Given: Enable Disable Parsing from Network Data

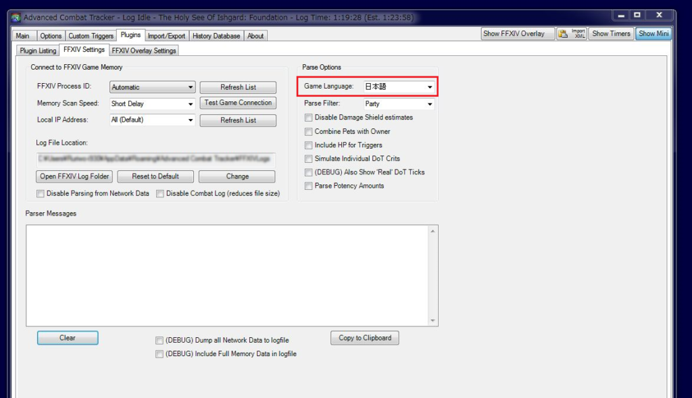Looking at the screenshot, I should click(41, 194).
